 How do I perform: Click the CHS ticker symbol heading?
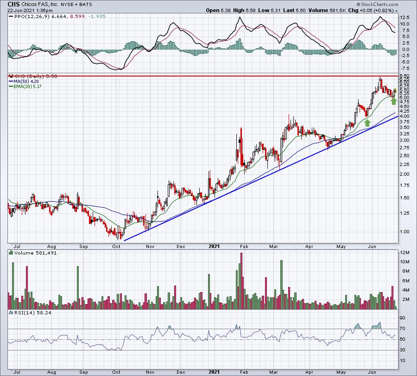[x=13, y=4]
